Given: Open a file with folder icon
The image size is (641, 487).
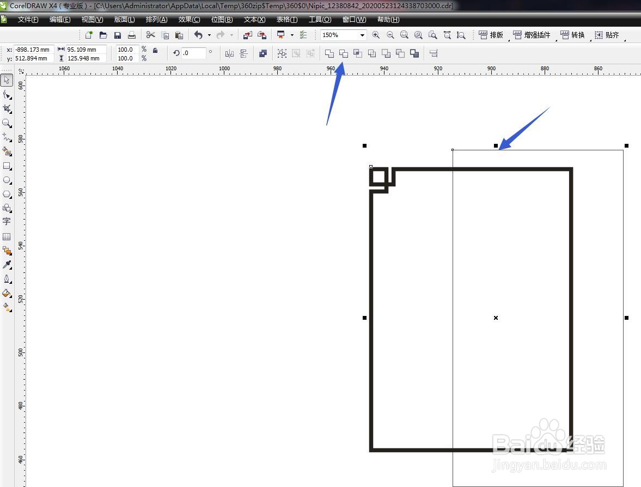Looking at the screenshot, I should (x=103, y=35).
